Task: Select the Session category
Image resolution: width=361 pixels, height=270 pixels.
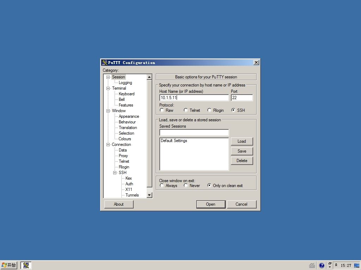Action: [x=118, y=77]
